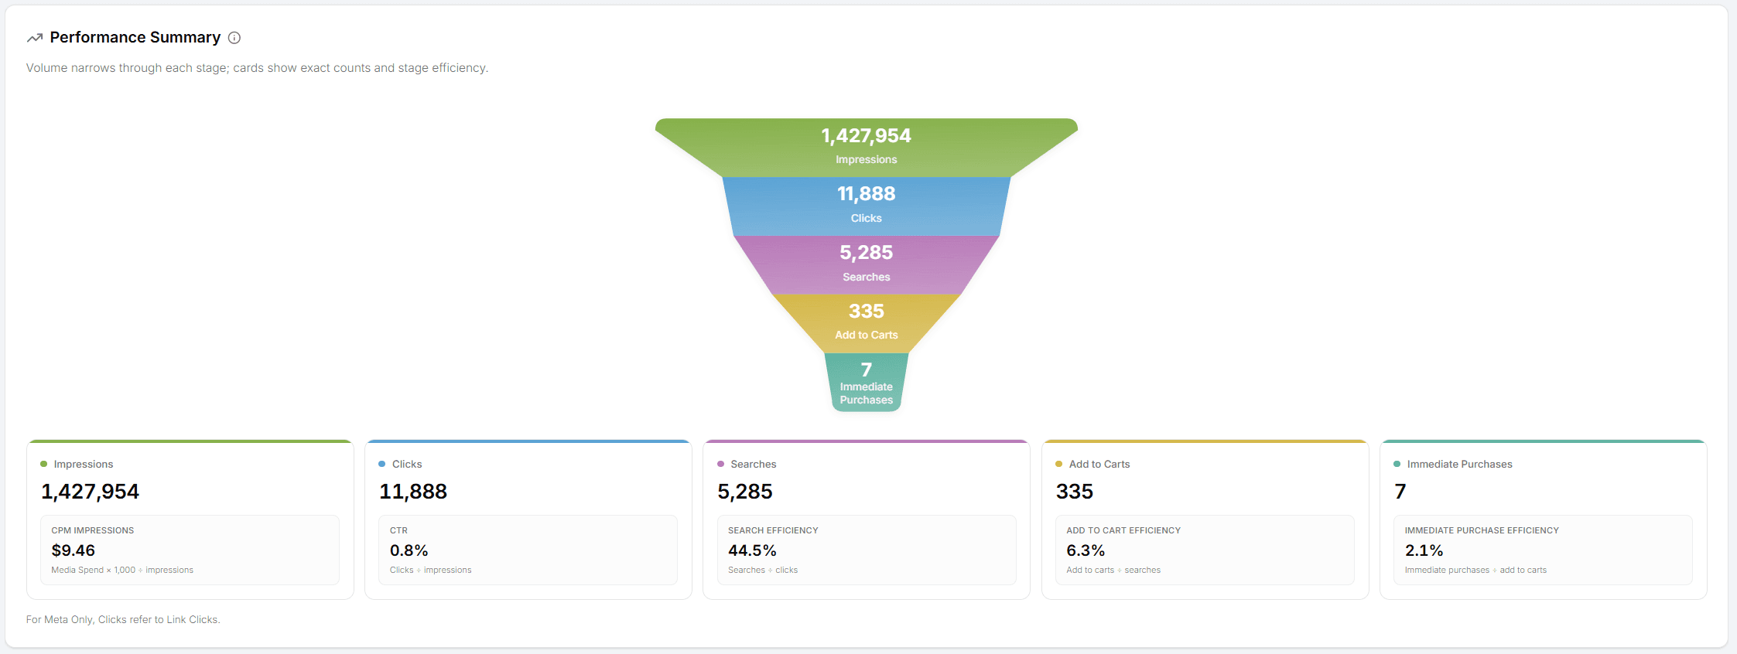
Task: Click the 'Media Spend × 1,000 ÷ impressions' formula
Action: coord(122,571)
